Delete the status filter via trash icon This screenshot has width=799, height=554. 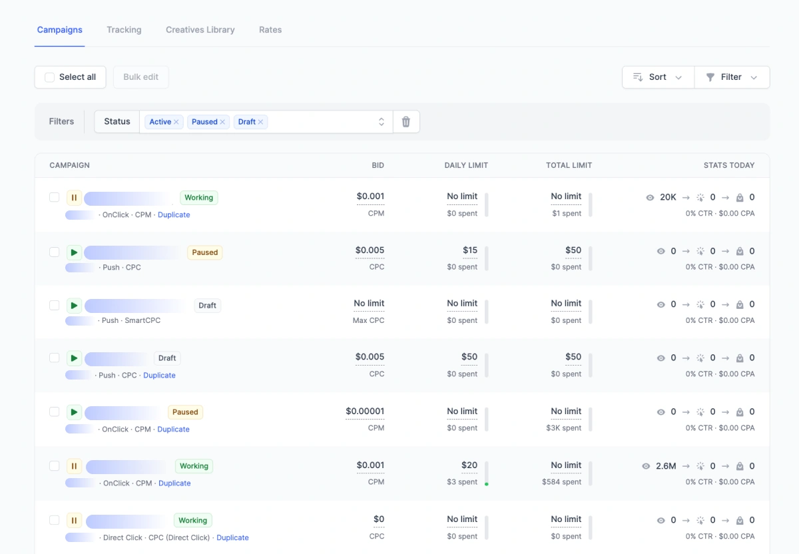pos(406,121)
